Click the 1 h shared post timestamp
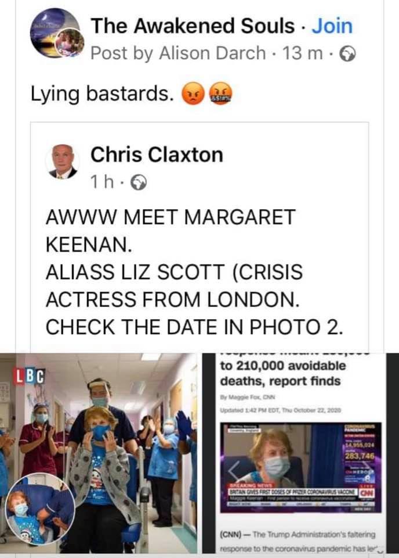Viewport: 399px width, 558px height. click(x=102, y=183)
